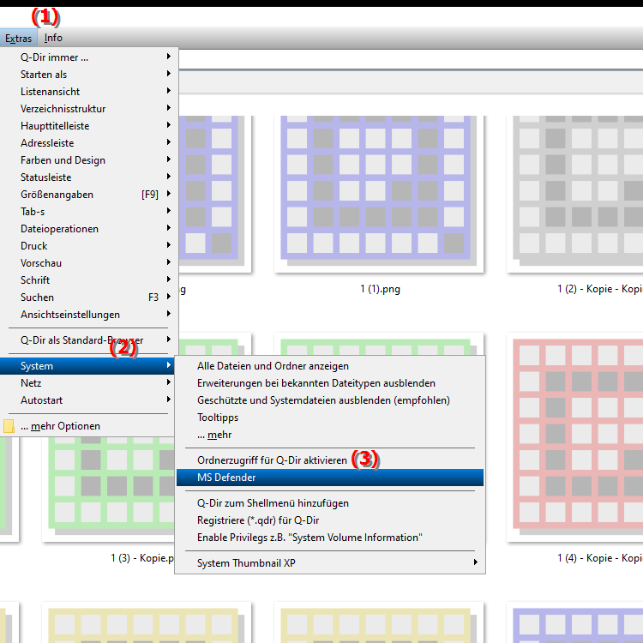Click the MS Defender entry
Screen dimensions: 643x643
tap(330, 478)
